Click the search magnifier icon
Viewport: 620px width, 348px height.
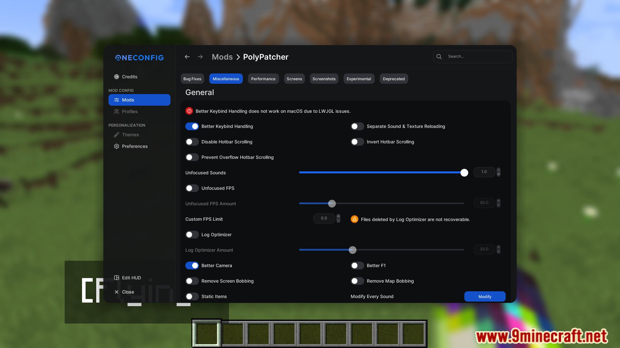(x=439, y=56)
